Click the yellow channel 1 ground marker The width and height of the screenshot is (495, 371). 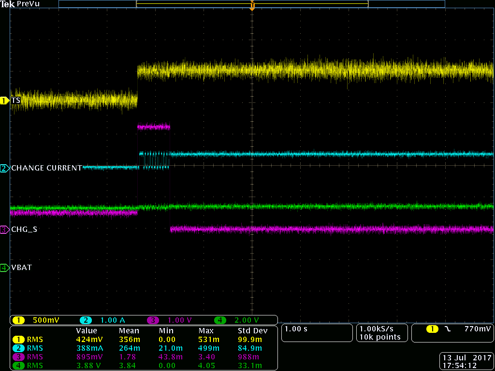(5, 100)
